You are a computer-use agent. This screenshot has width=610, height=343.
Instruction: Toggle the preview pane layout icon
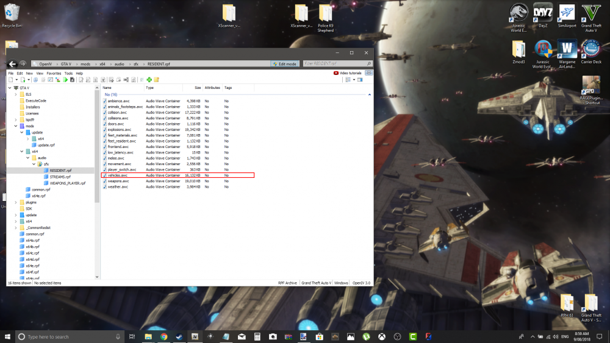coord(361,80)
